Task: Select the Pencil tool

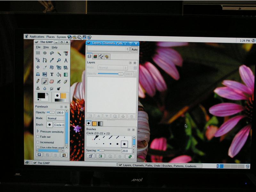Action: [38, 81]
